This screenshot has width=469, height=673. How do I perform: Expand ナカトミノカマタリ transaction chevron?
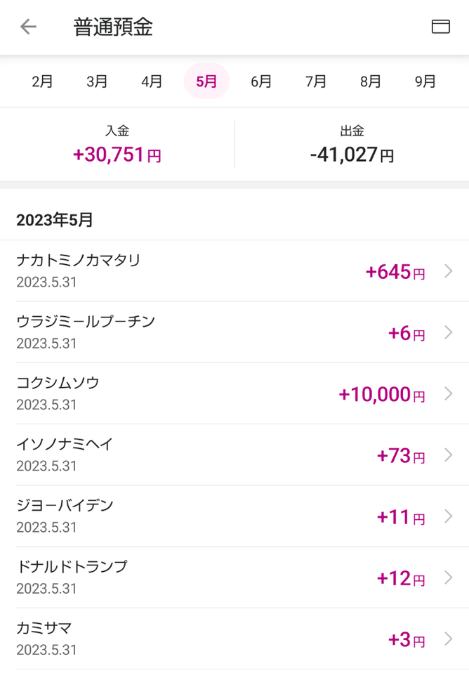click(449, 271)
